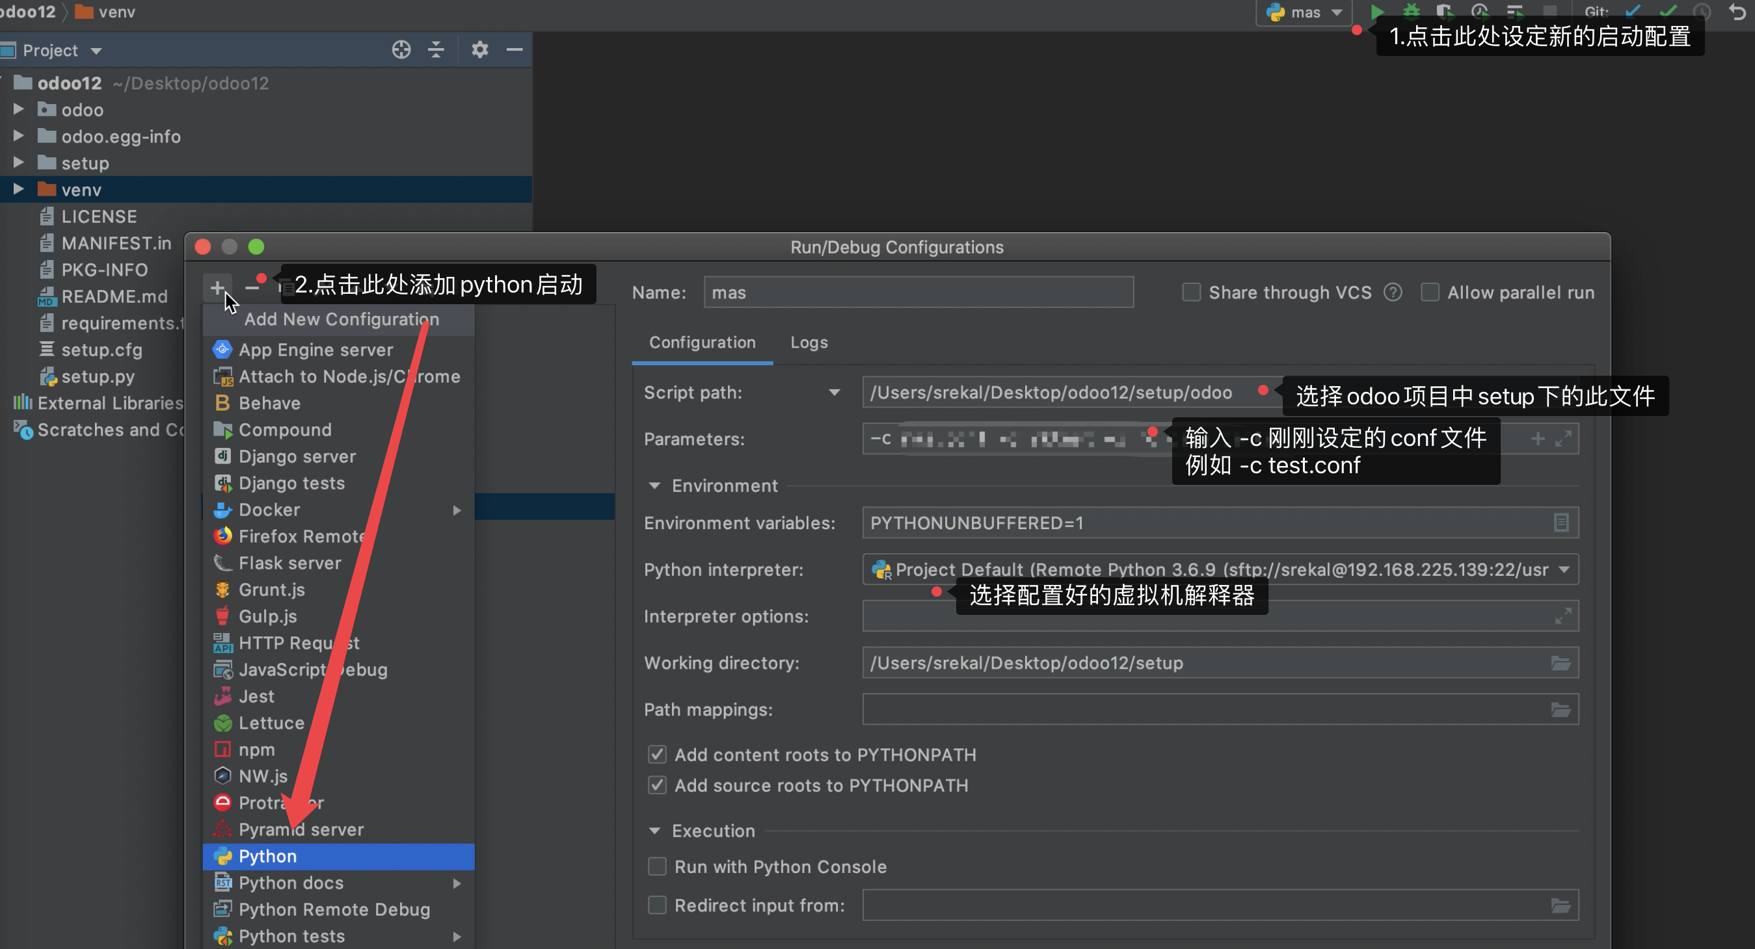This screenshot has width=1755, height=949.
Task: Toggle Run with Python Console checkbox
Action: coord(657,866)
